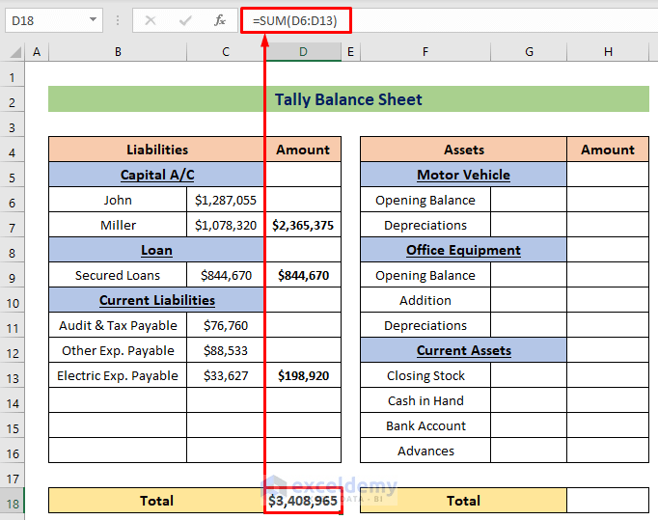Click the Capital A/C section cell

pos(157,175)
